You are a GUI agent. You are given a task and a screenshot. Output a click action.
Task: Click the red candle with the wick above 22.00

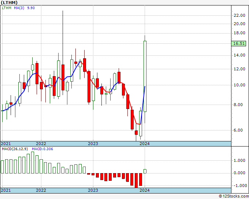click(x=63, y=78)
